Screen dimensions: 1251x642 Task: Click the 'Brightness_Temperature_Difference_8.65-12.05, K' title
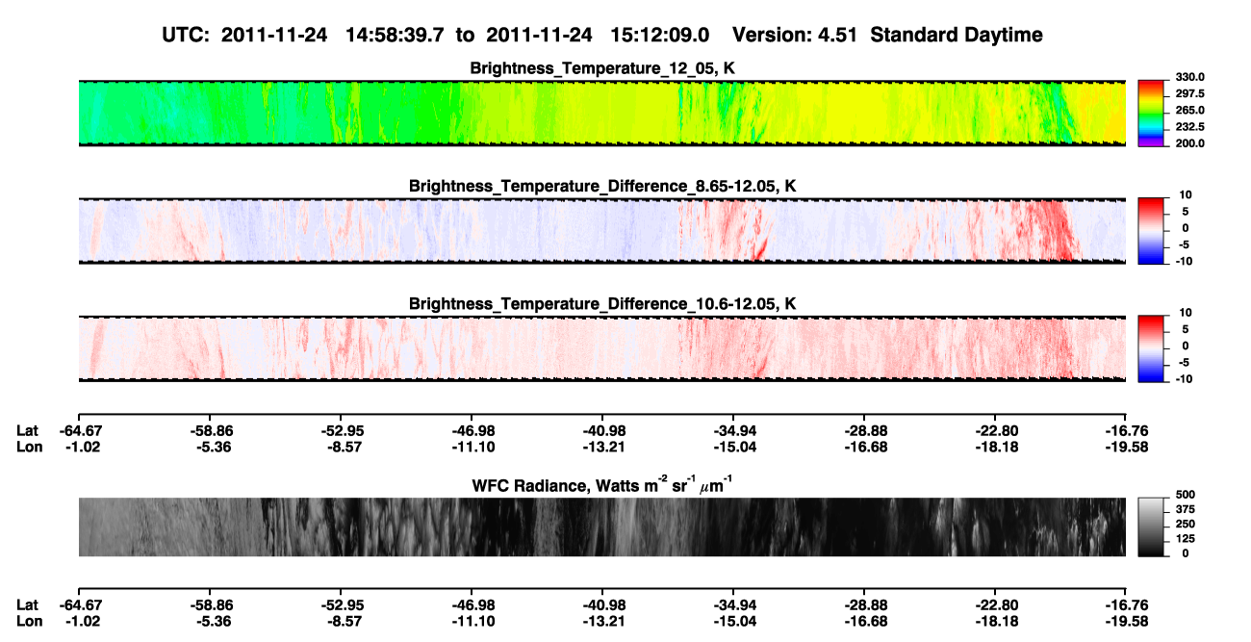(x=602, y=186)
